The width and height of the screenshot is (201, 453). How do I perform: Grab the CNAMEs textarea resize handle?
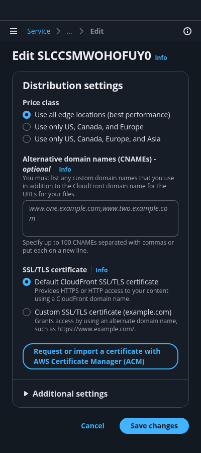pos(176,235)
